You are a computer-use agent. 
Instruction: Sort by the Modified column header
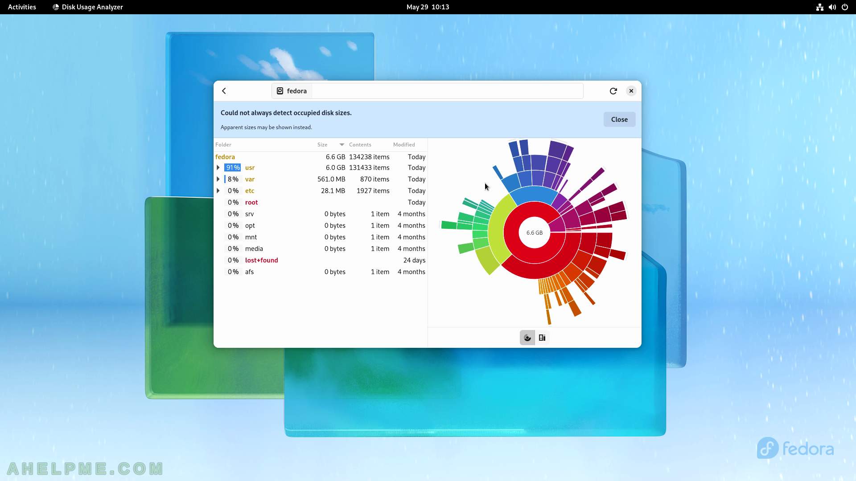tap(404, 145)
